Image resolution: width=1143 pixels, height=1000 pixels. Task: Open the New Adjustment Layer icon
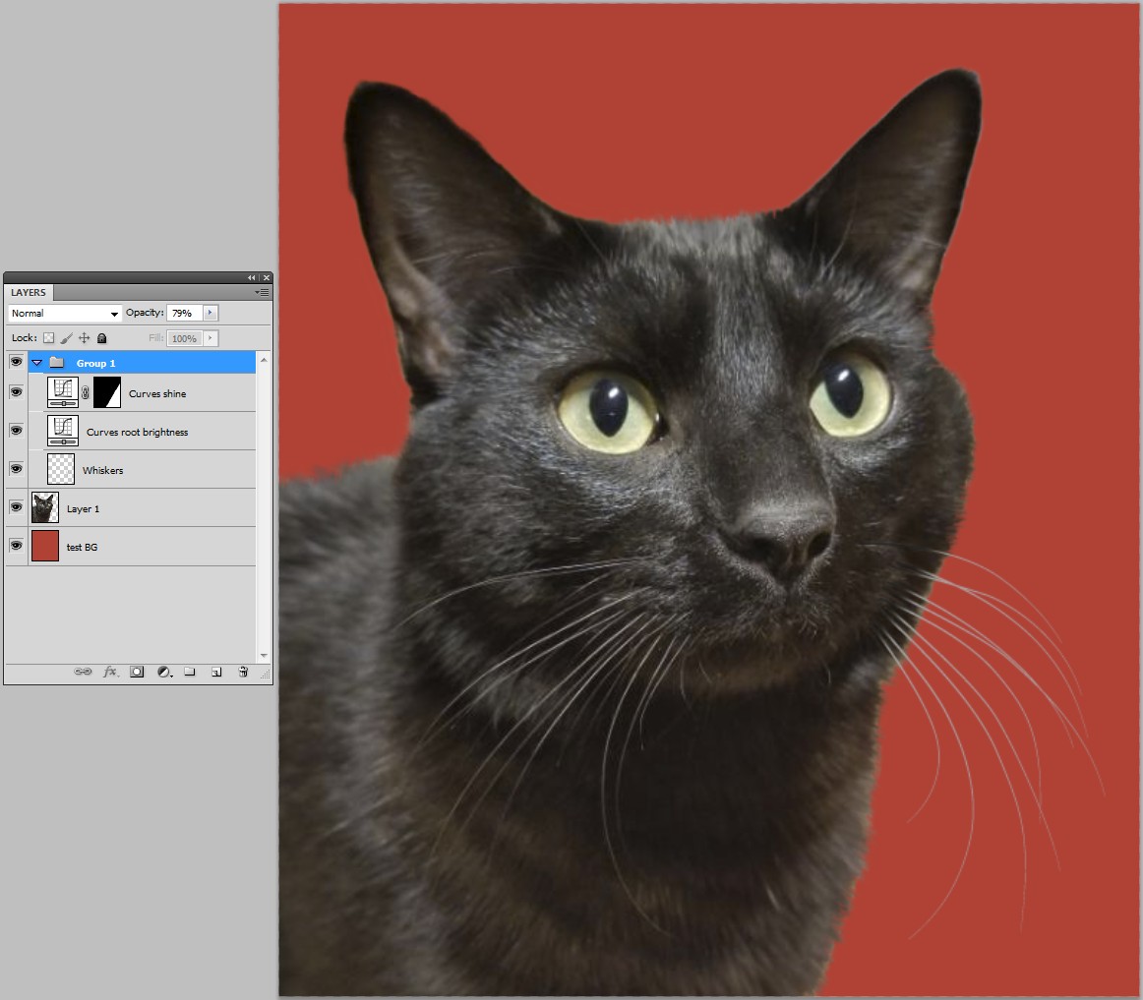[163, 672]
